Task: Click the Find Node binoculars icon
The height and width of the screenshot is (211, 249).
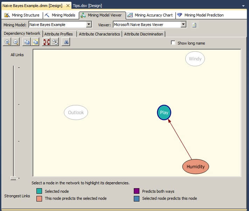Action: (66, 42)
